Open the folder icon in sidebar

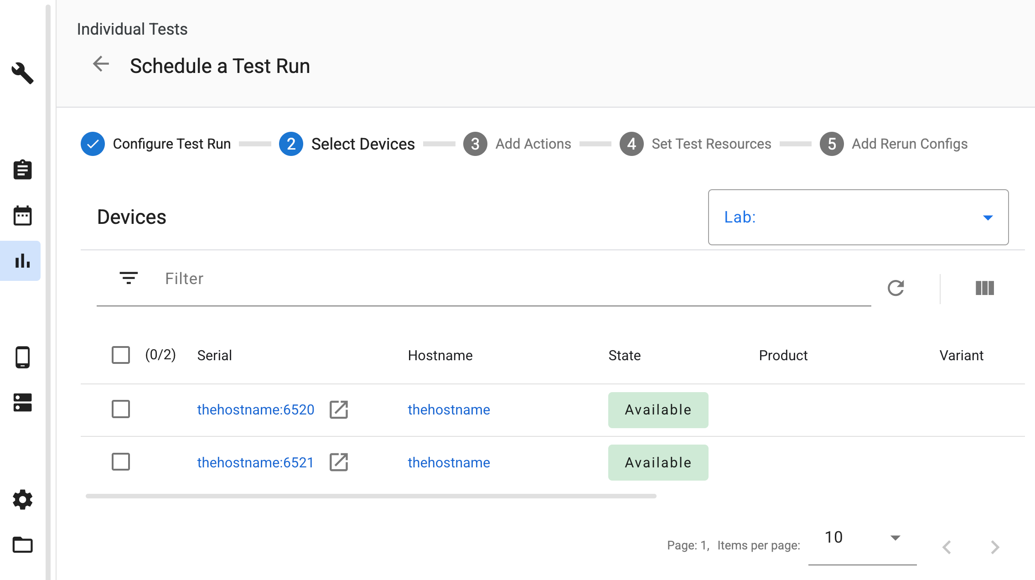(22, 544)
